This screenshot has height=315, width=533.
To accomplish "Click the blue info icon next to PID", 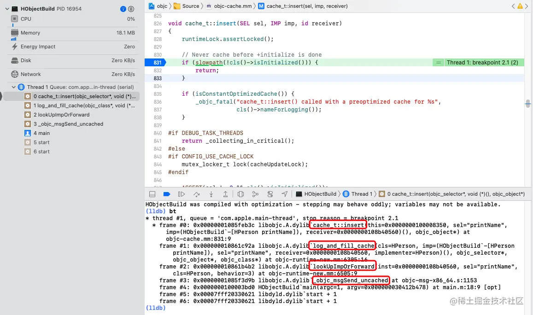I will click(x=123, y=9).
